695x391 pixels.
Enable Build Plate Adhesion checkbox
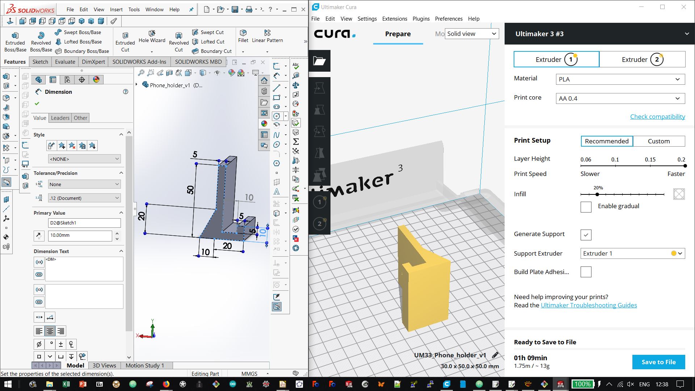click(x=586, y=272)
